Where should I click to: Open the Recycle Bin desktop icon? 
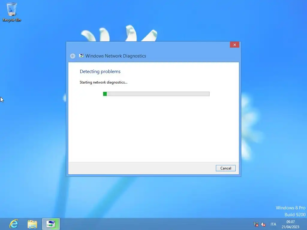point(12,12)
